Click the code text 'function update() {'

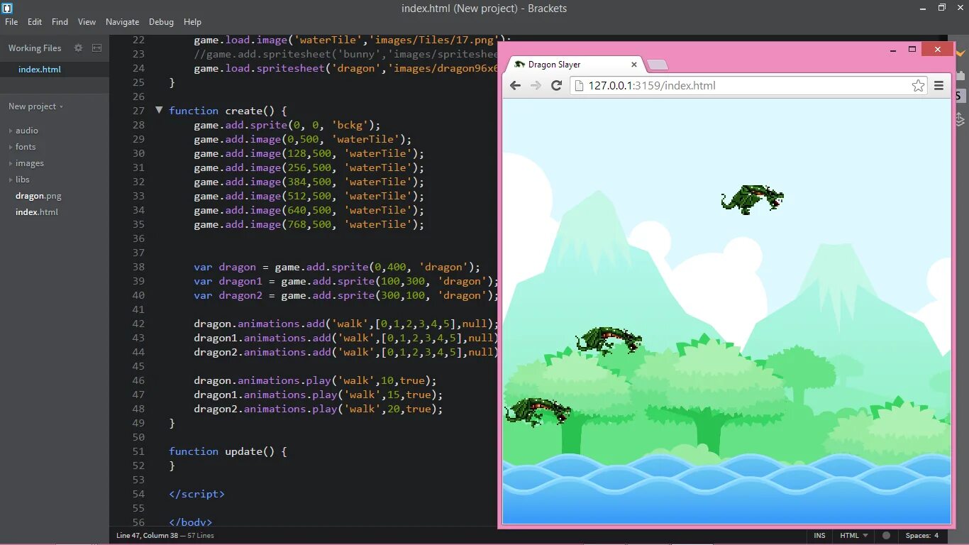(x=228, y=451)
